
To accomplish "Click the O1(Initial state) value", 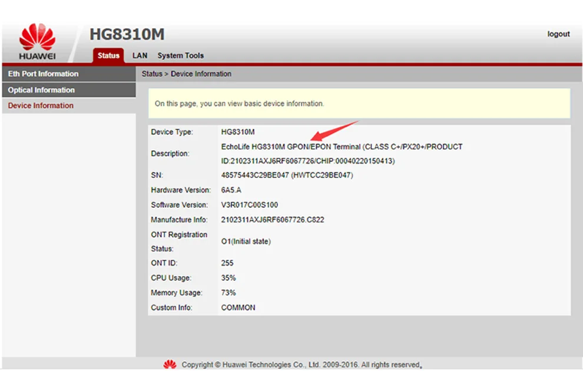I will coord(246,241).
